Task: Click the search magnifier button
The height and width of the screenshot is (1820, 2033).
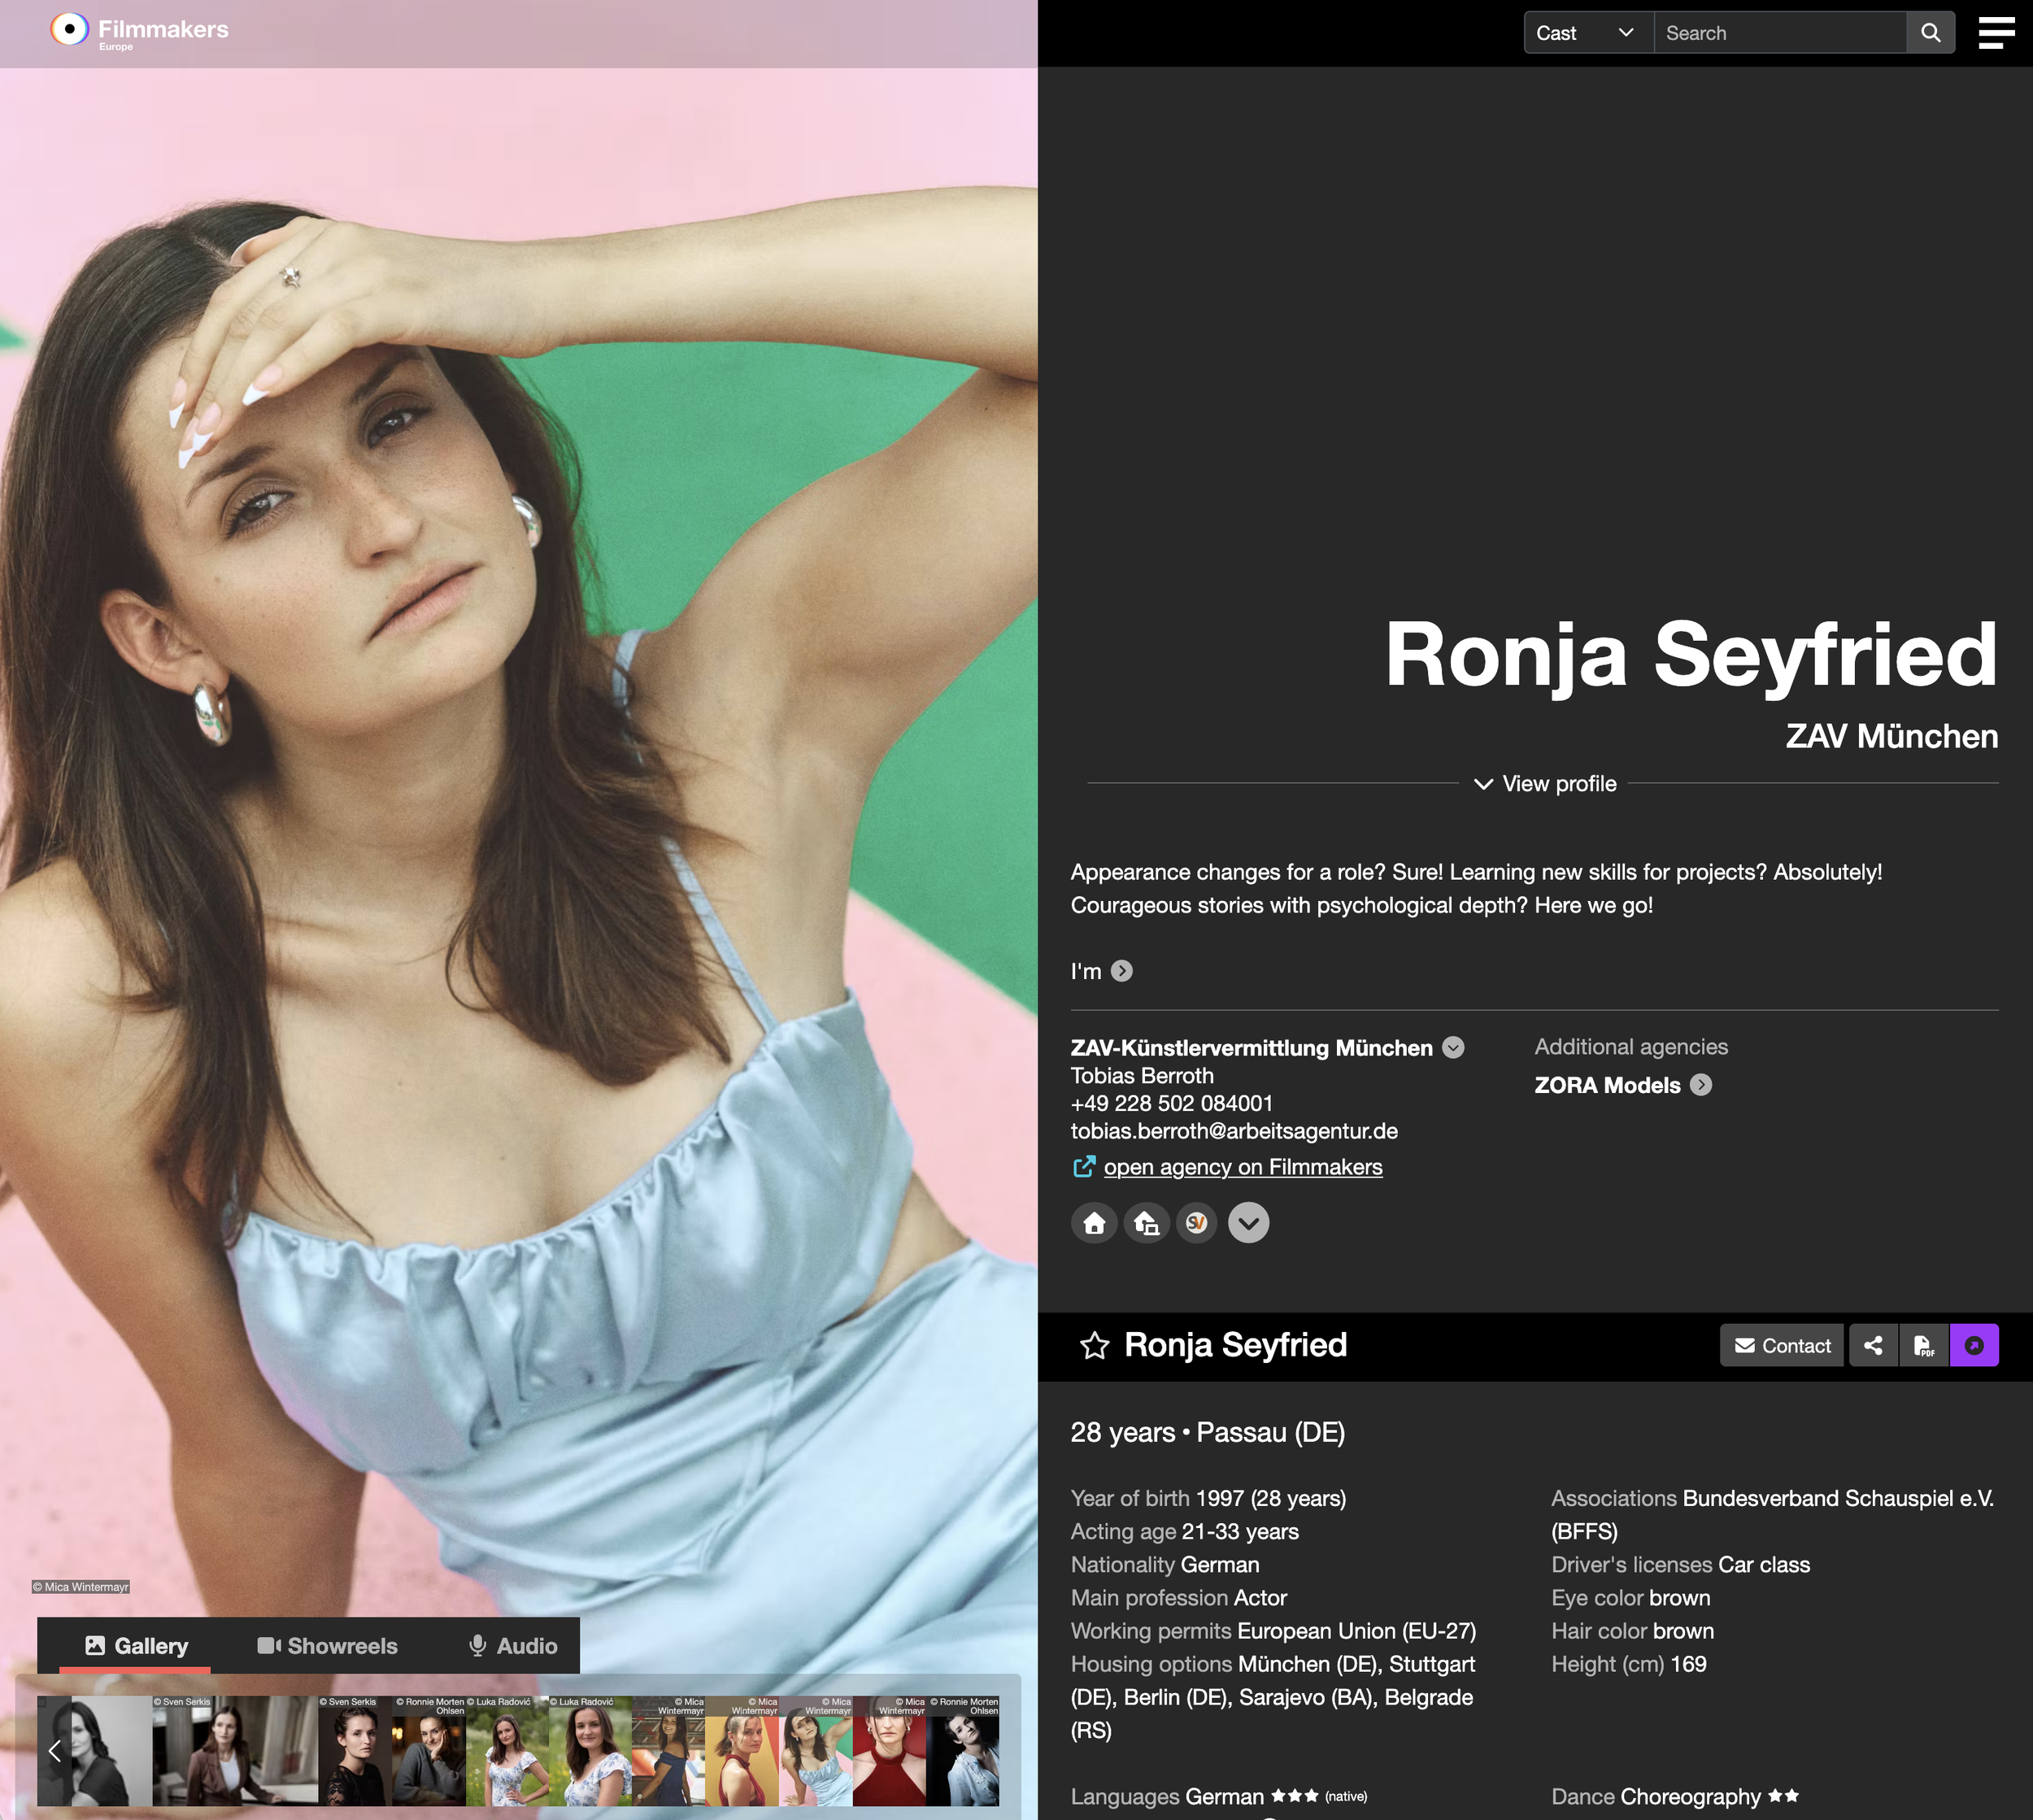Action: pyautogui.click(x=1930, y=33)
